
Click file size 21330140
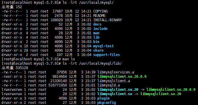coord(59,81)
